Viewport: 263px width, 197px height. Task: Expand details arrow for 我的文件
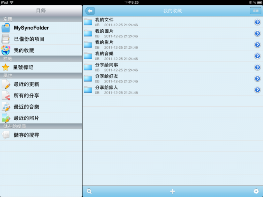tap(257, 22)
